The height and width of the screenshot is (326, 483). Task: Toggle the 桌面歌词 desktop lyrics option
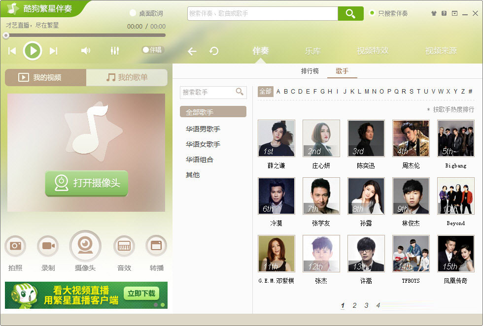[x=146, y=13]
